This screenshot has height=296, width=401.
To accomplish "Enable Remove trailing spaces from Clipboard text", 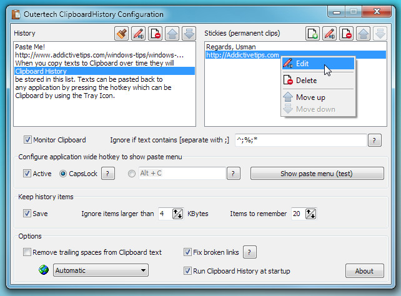I will pos(27,252).
